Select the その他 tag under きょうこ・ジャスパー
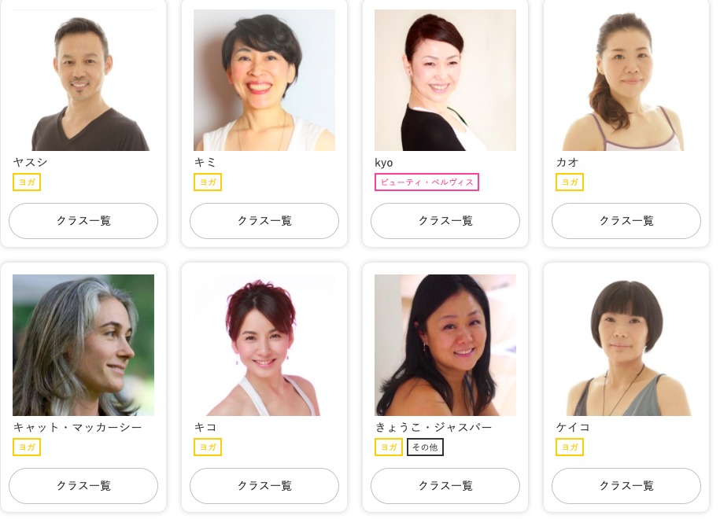This screenshot has height=519, width=720. click(x=425, y=447)
